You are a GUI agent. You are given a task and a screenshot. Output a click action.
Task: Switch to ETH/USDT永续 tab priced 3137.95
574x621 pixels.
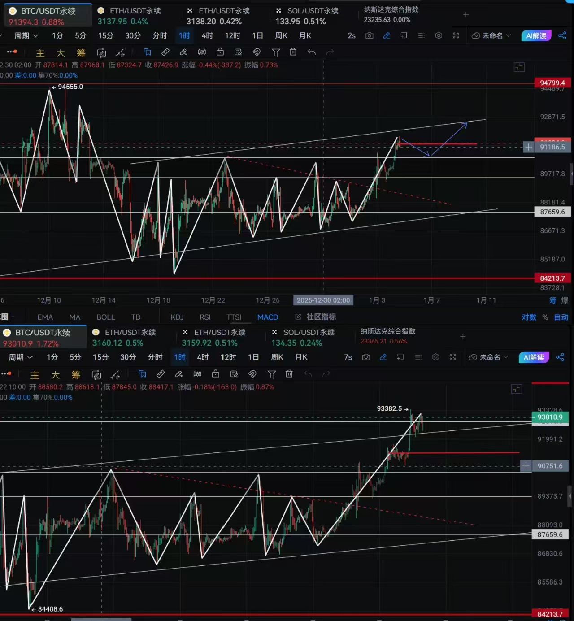129,16
